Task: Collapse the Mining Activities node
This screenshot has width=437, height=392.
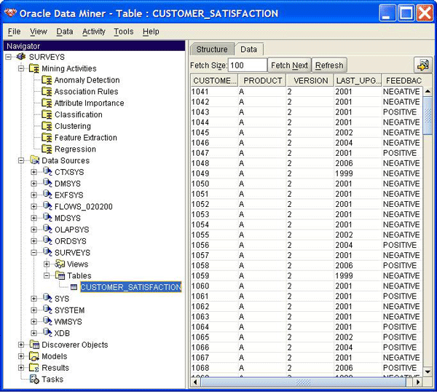Action: point(21,68)
